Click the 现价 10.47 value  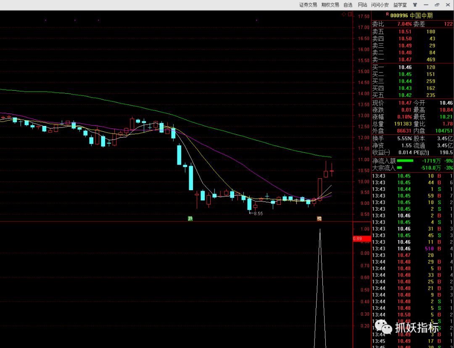pos(405,102)
